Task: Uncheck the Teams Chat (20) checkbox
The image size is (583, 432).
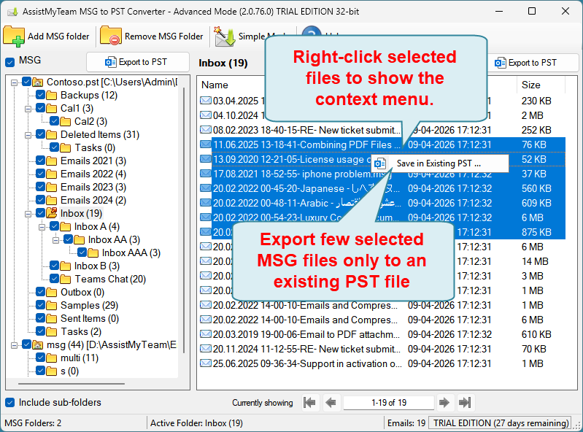Action: 54,279
